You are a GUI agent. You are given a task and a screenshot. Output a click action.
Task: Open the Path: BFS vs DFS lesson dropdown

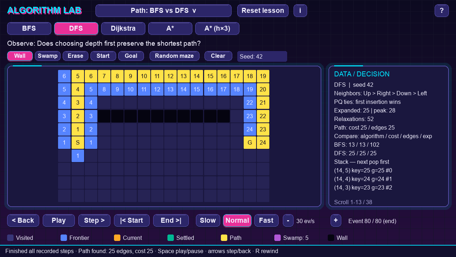coord(164,11)
